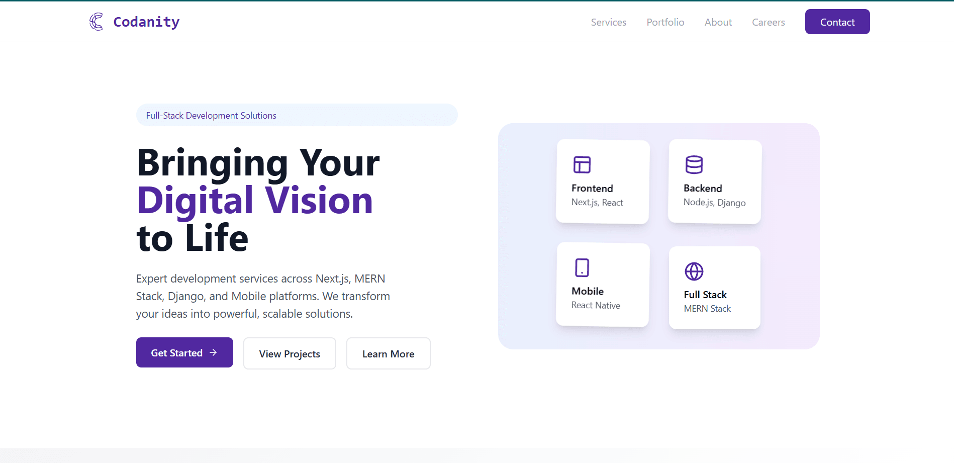Click the Frontend card title
The image size is (954, 463).
click(x=592, y=189)
